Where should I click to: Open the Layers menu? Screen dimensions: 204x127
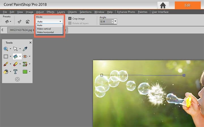[61, 12]
